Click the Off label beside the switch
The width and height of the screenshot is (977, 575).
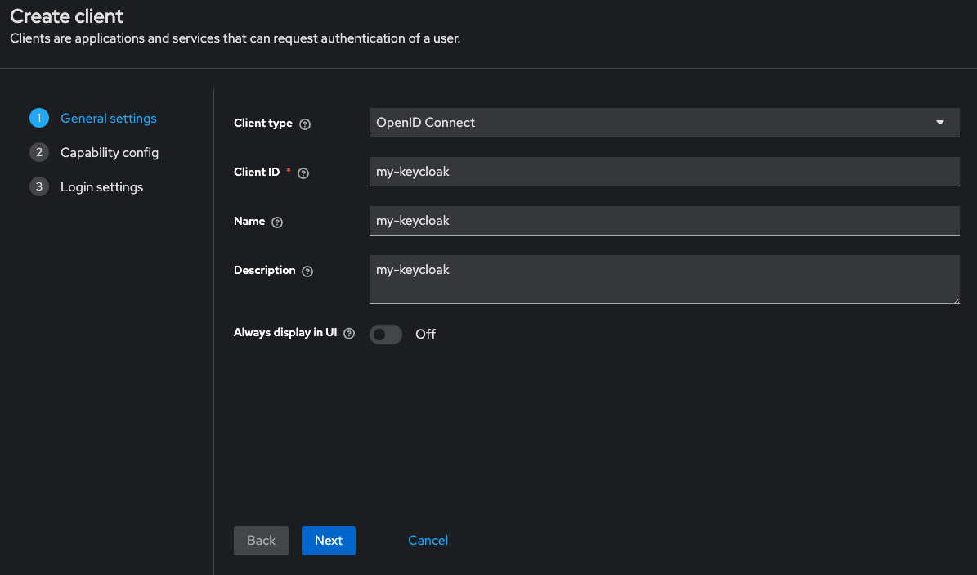[426, 335]
